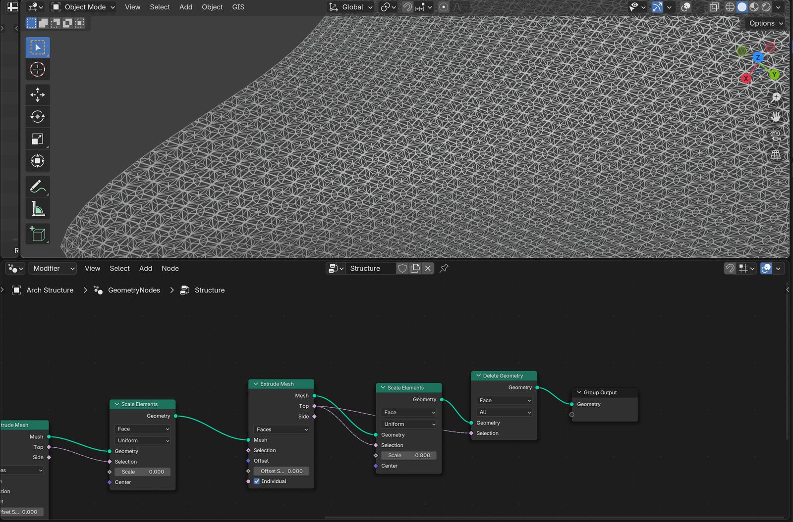
Task: Pin the Structure node tree
Action: tap(444, 268)
